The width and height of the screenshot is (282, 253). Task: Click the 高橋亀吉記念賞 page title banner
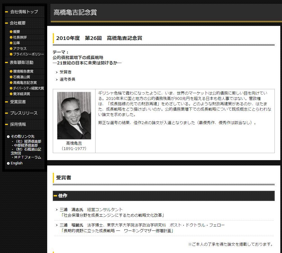pyautogui.click(x=166, y=13)
